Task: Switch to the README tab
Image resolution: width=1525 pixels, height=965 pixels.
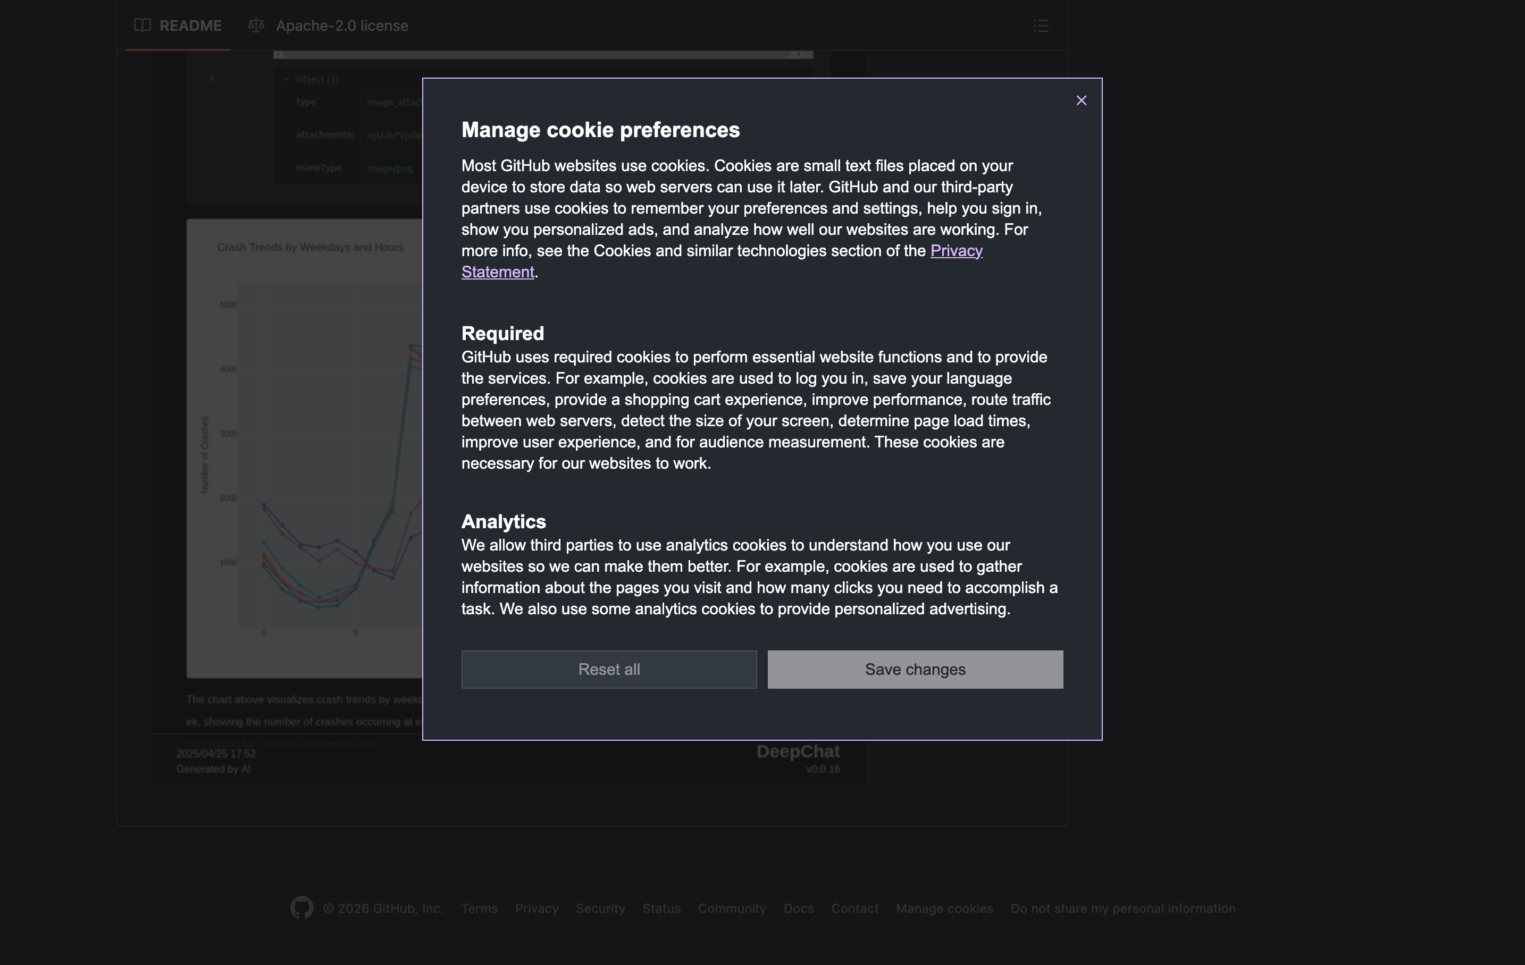Action: coord(190,26)
